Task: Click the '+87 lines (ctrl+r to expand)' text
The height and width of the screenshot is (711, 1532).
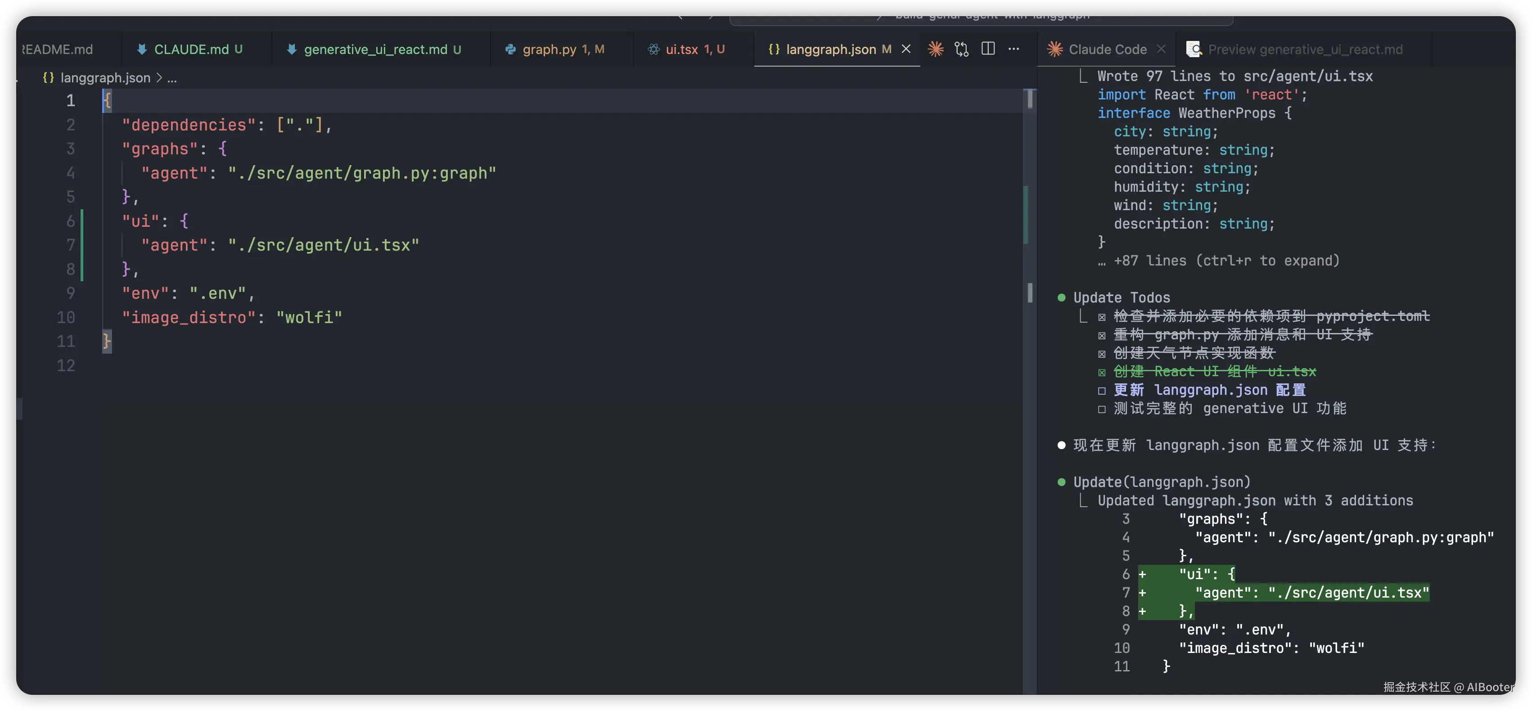Action: pos(1226,261)
